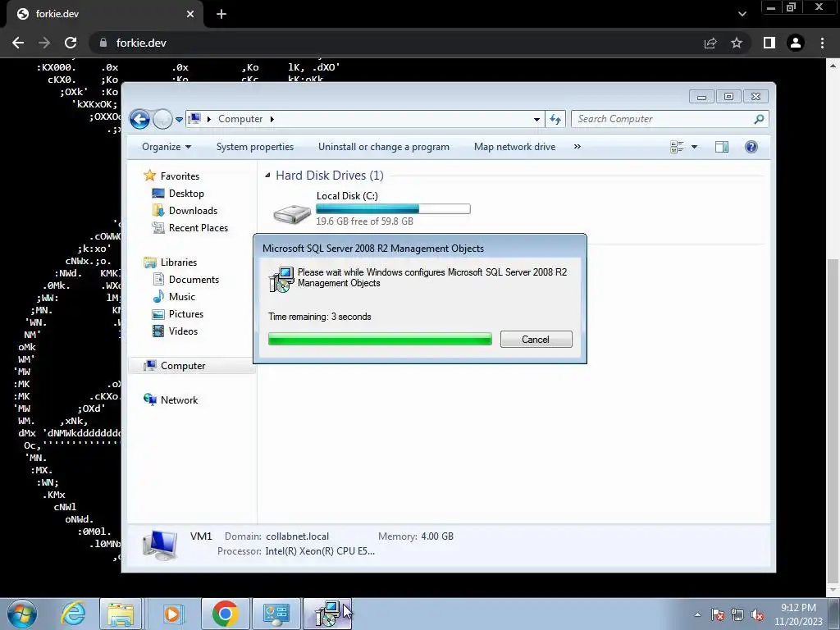Screen dimensions: 840x630
Task: Click the green installation progress bar
Action: pyautogui.click(x=380, y=339)
